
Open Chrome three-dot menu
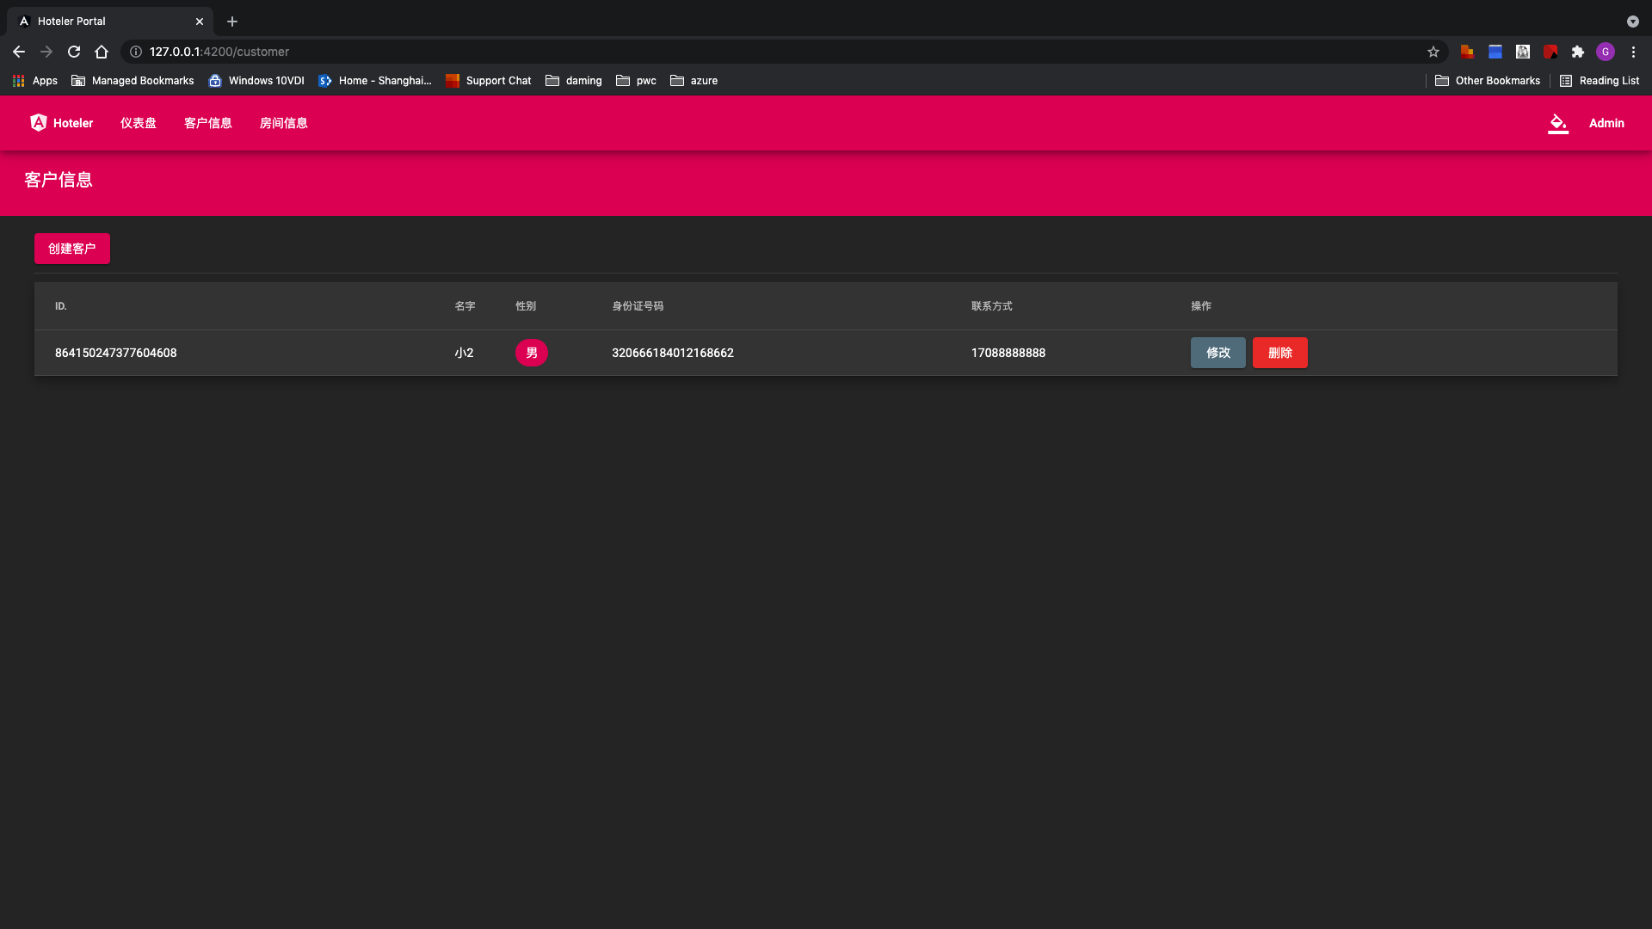(x=1633, y=52)
